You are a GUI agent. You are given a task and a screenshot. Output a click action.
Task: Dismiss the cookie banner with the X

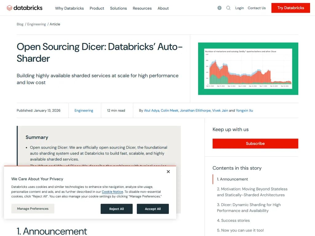point(168,171)
